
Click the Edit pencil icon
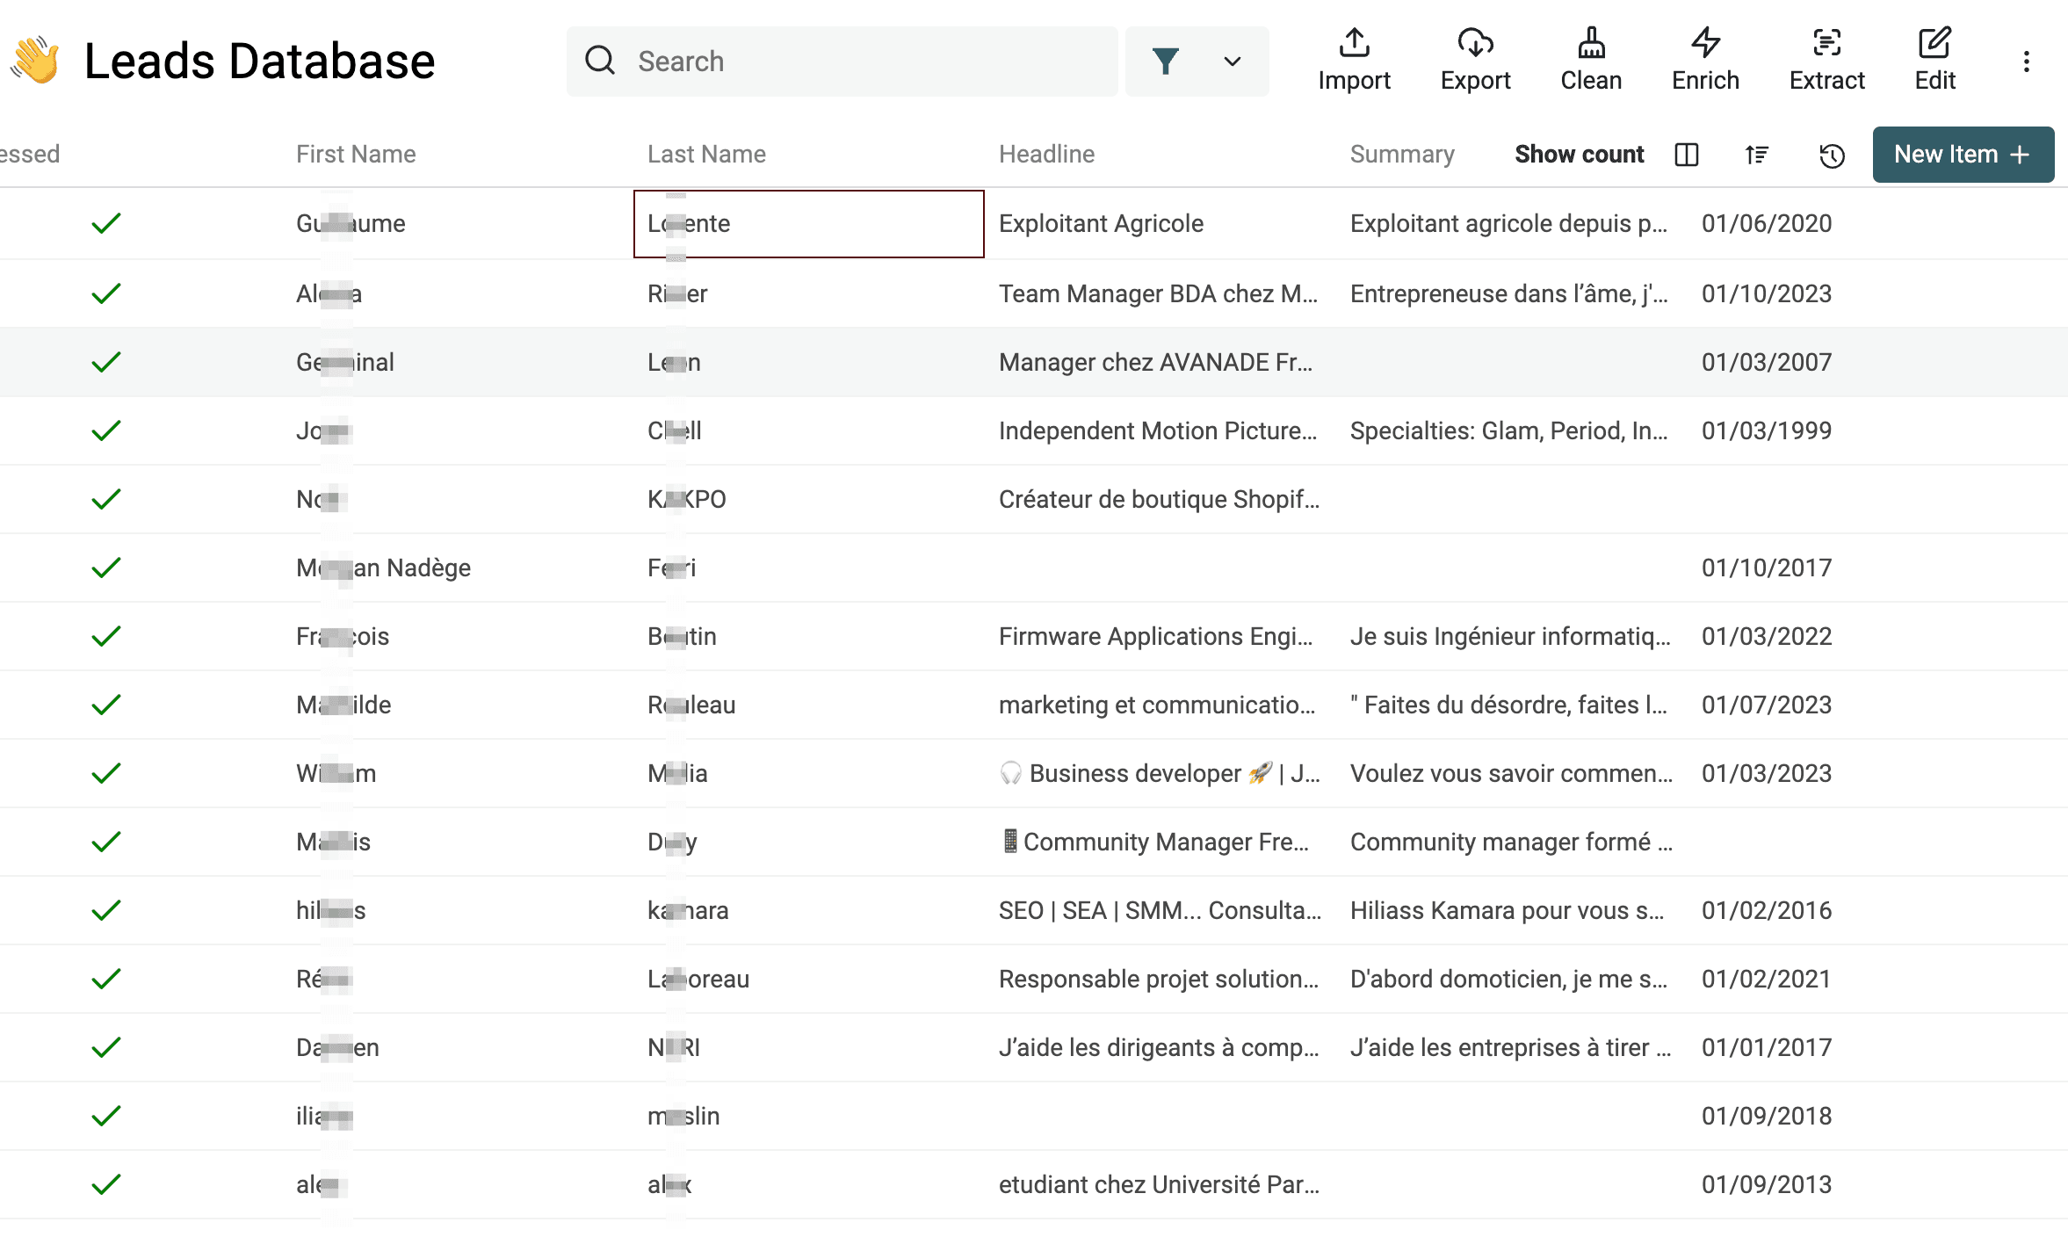[x=1934, y=42]
